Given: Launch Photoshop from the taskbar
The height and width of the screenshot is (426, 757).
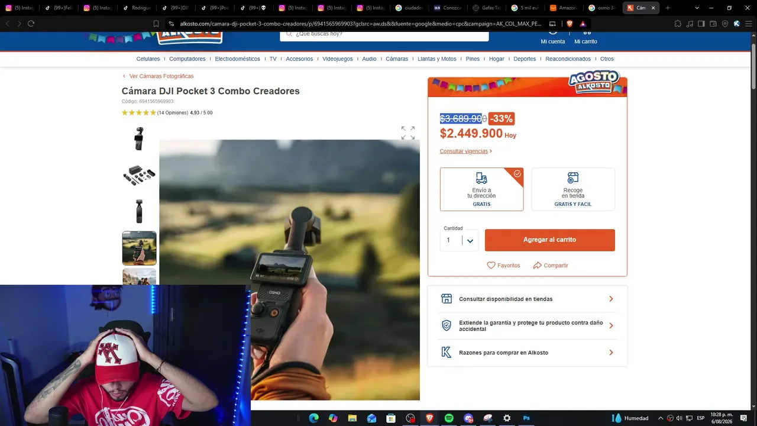Looking at the screenshot, I should pos(526,418).
